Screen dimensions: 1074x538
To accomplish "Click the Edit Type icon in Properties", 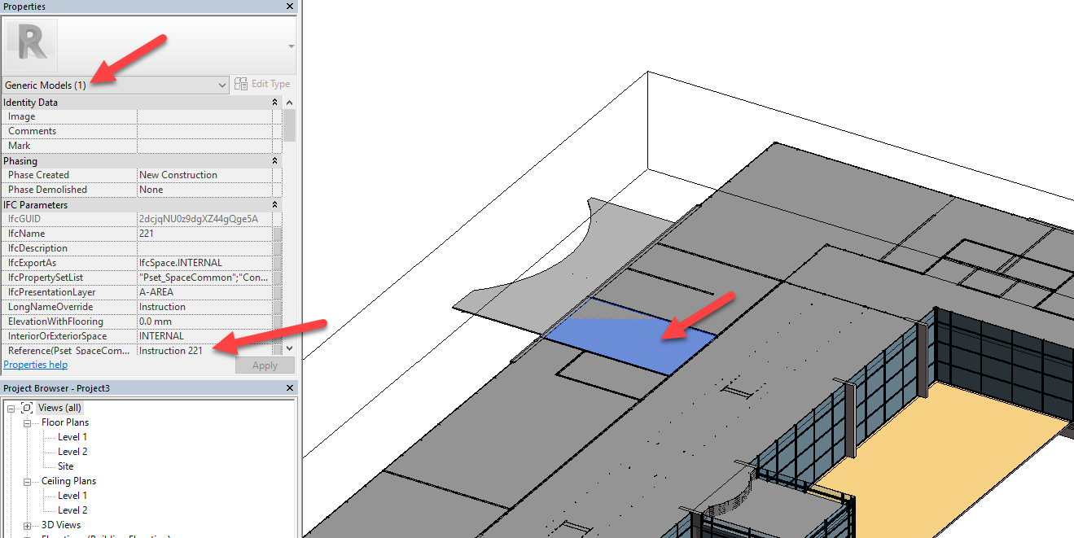I will [240, 84].
